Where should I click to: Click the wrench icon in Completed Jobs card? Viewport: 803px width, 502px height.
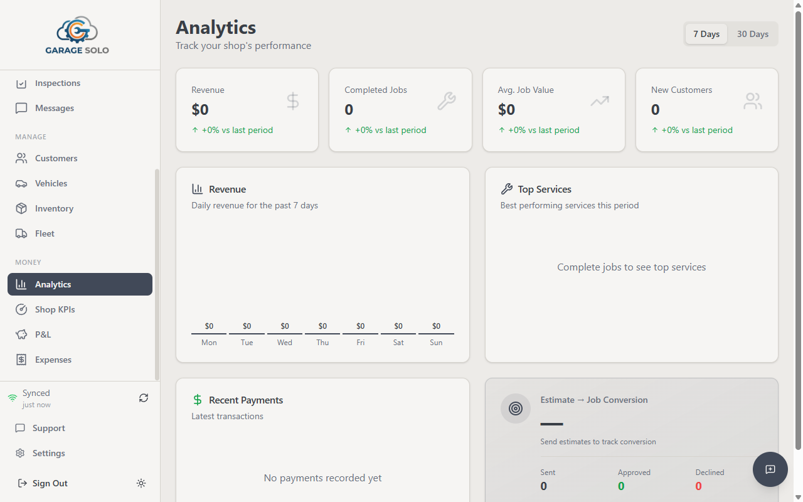pyautogui.click(x=446, y=101)
